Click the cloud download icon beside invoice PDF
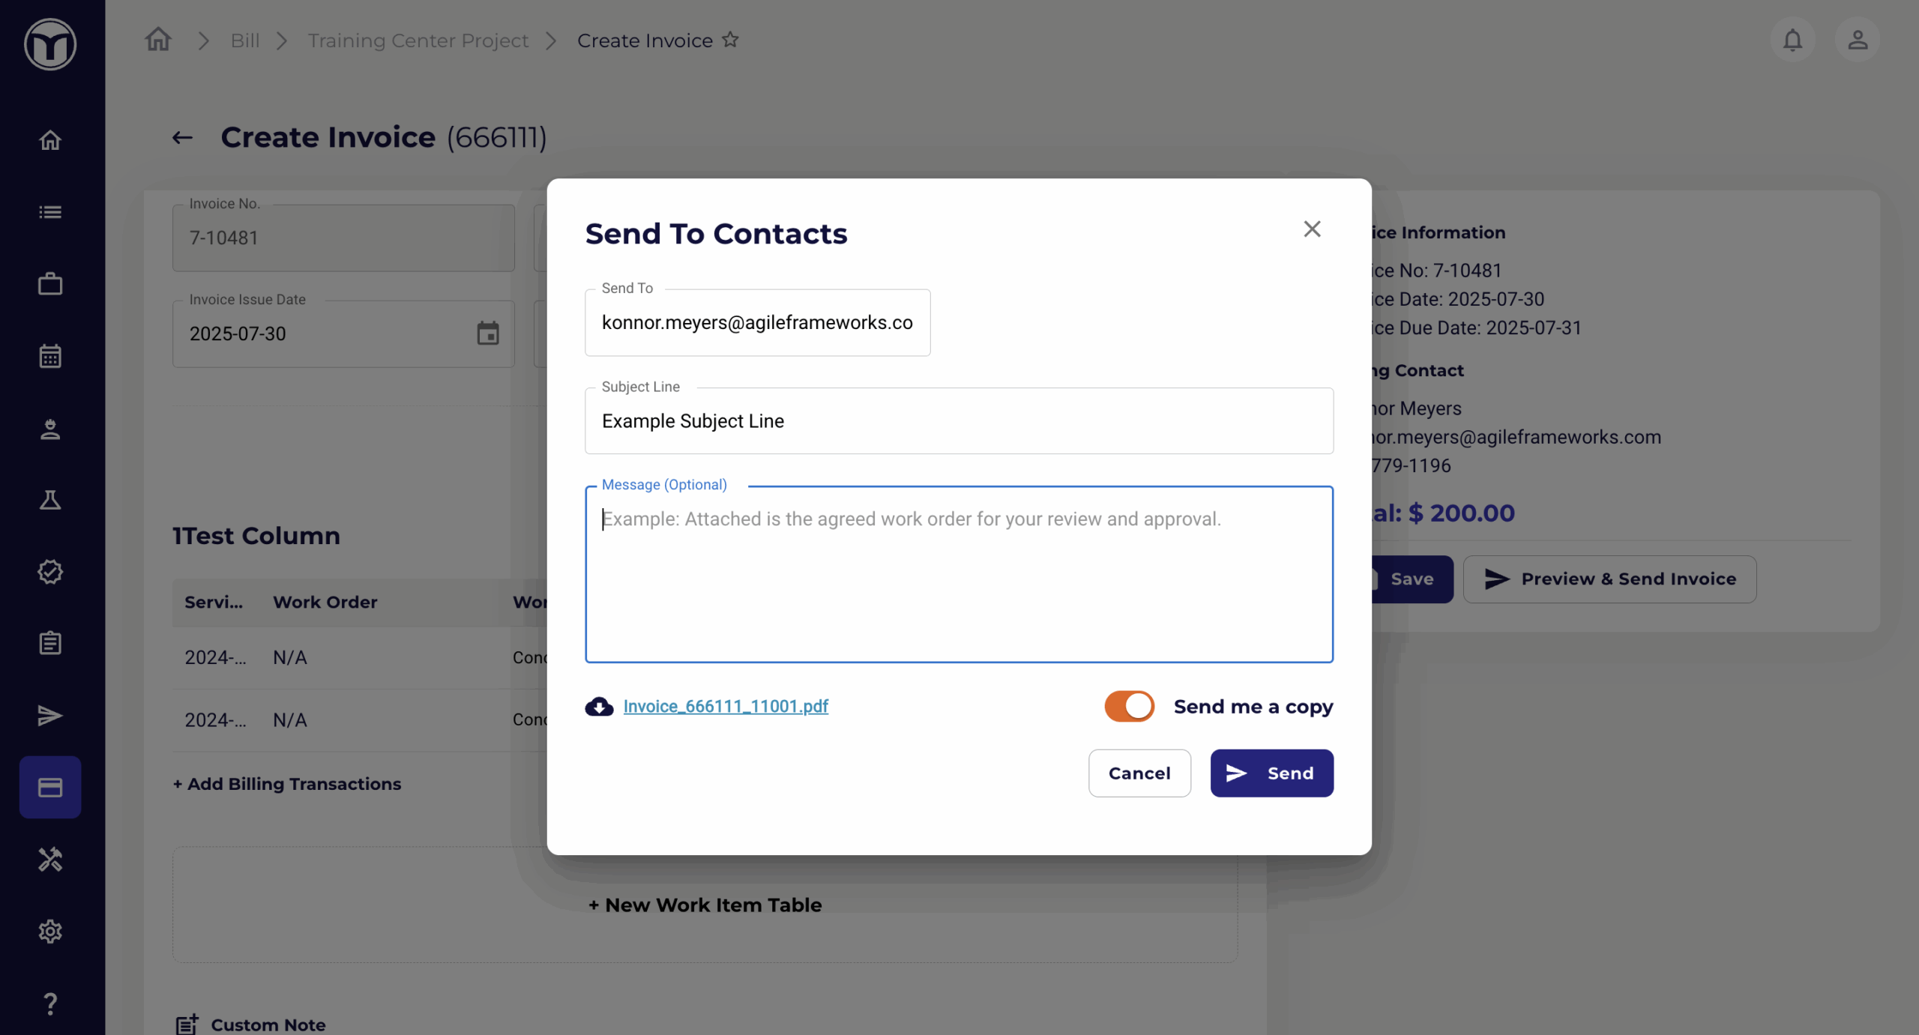 [599, 706]
